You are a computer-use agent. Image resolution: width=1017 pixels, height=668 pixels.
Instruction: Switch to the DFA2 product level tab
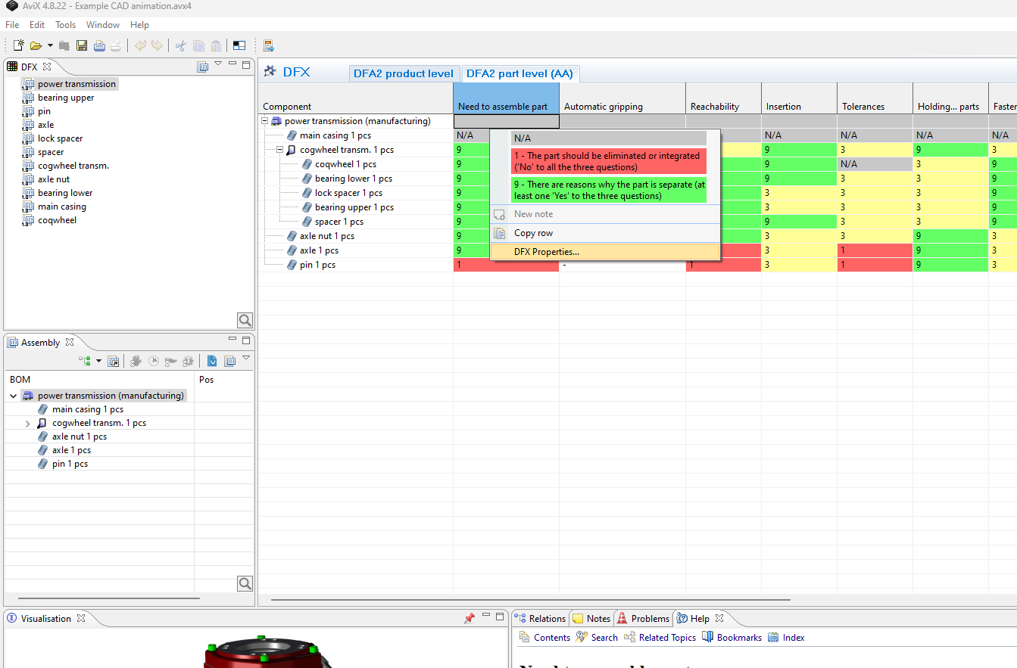(403, 73)
